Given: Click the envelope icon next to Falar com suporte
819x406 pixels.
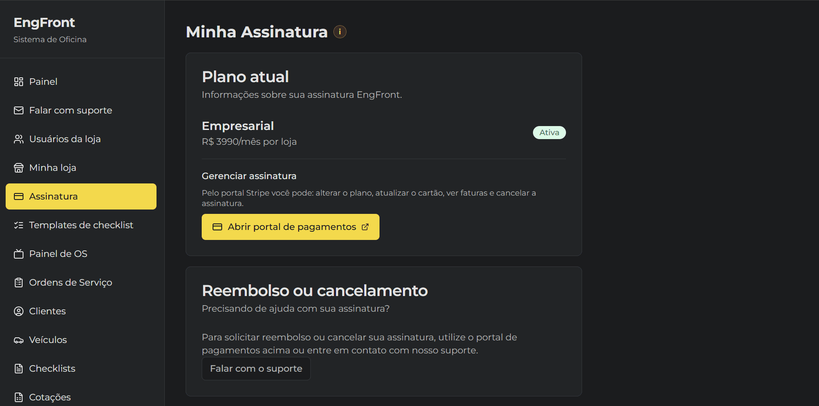Looking at the screenshot, I should [x=18, y=110].
